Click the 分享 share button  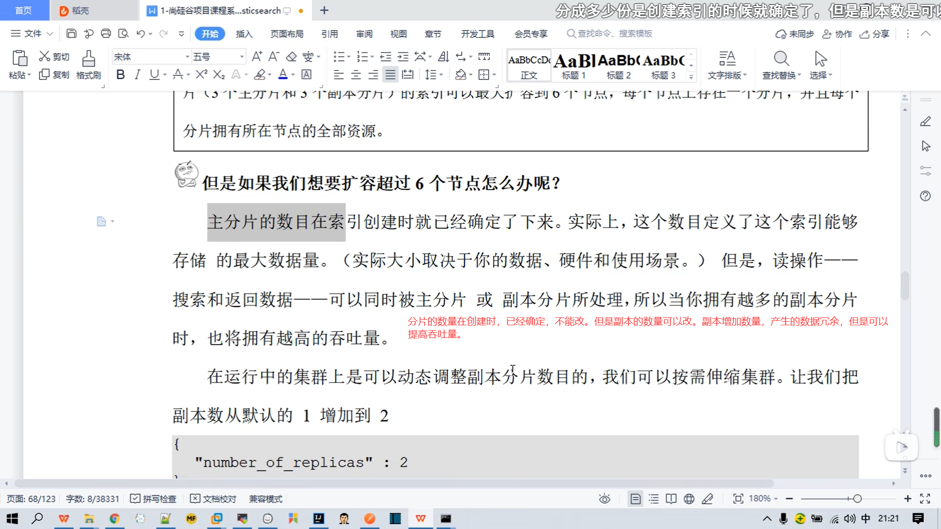click(x=875, y=34)
